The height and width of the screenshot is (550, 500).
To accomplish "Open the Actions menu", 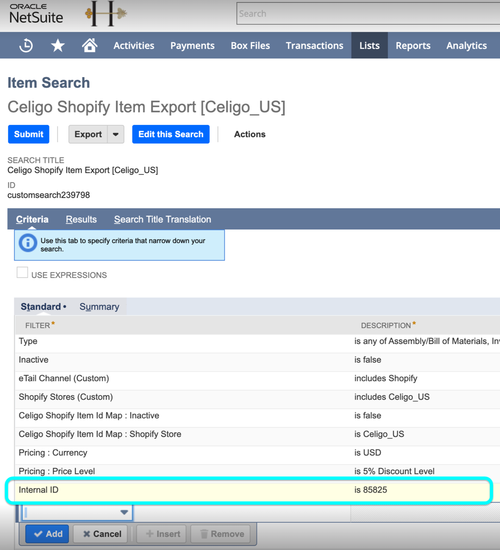I will point(250,134).
